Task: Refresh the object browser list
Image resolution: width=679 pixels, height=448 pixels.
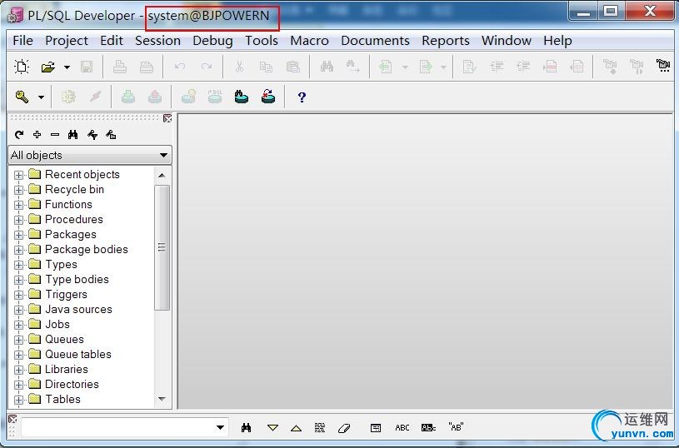Action: 19,134
